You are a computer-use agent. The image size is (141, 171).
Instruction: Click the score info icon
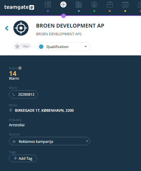(20, 68)
